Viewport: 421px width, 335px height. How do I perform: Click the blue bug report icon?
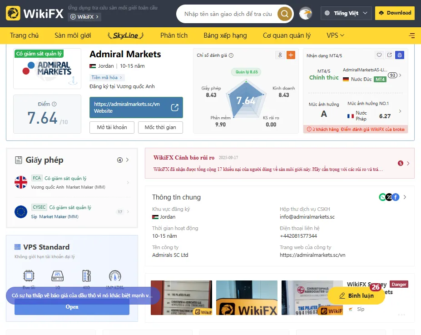point(400,55)
